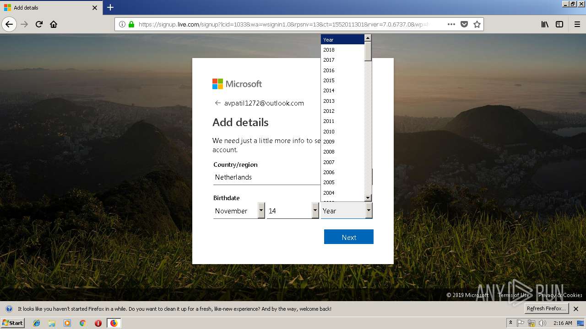Open the Terms of Use link

pos(513,295)
